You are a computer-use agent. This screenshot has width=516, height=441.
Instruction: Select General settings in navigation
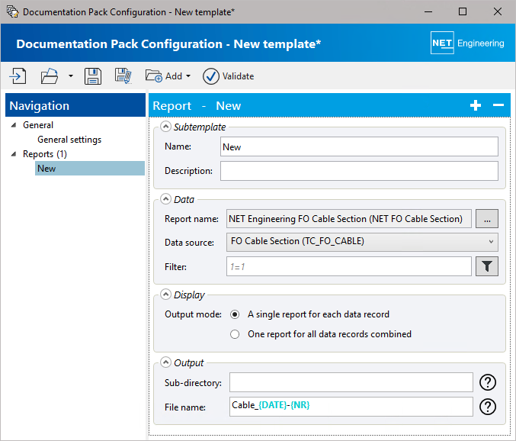pos(69,140)
